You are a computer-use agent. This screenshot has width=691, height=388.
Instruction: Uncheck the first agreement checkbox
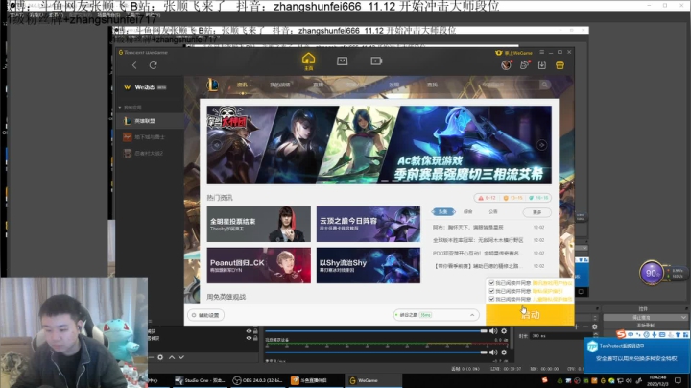click(x=491, y=283)
